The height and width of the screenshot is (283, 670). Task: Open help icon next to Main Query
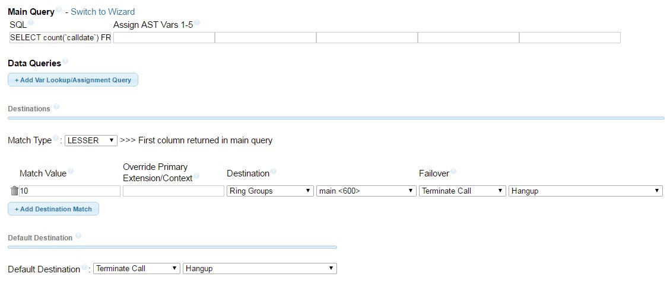(59, 9)
